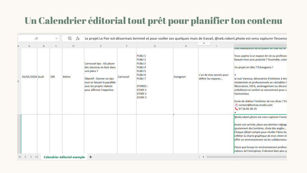Switch to the Calendrier éditorial exemple sheet tab

[64, 157]
